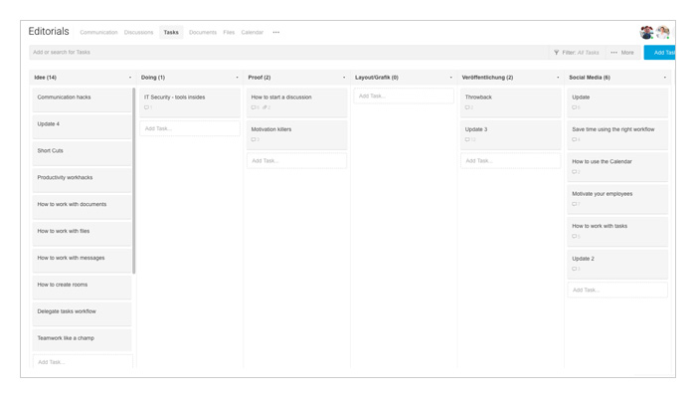This screenshot has height=397, width=696.
Task: Click comment icon on Motivation killers card
Action: coord(254,140)
